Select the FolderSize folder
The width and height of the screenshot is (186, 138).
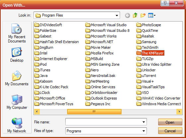45,31
